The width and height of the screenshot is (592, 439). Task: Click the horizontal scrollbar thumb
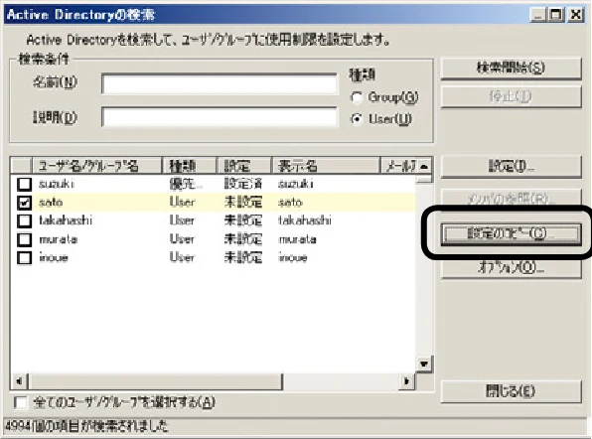155,381
